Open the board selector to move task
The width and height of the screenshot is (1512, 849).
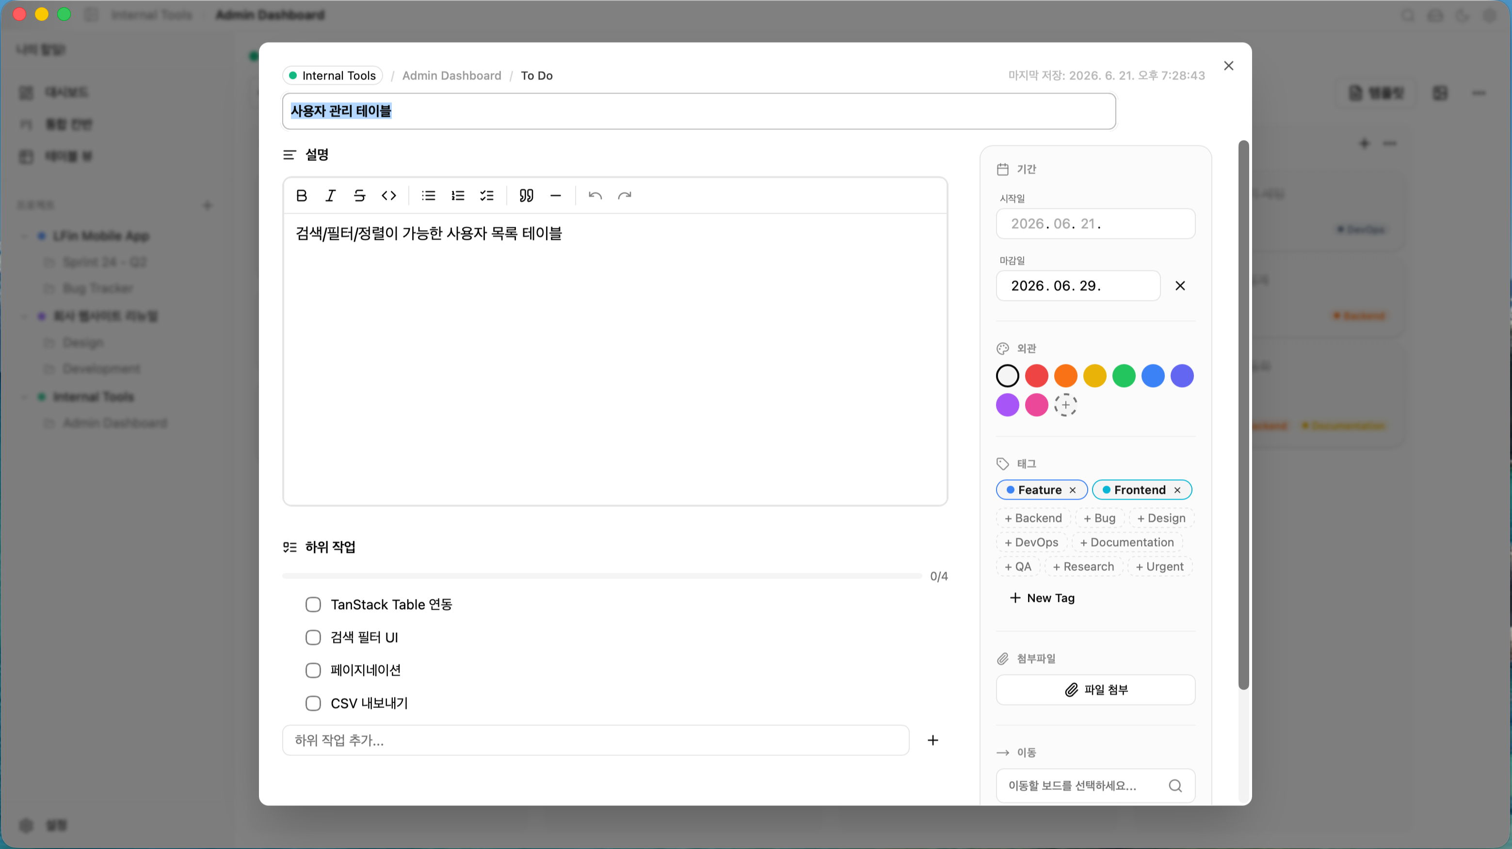pos(1095,786)
